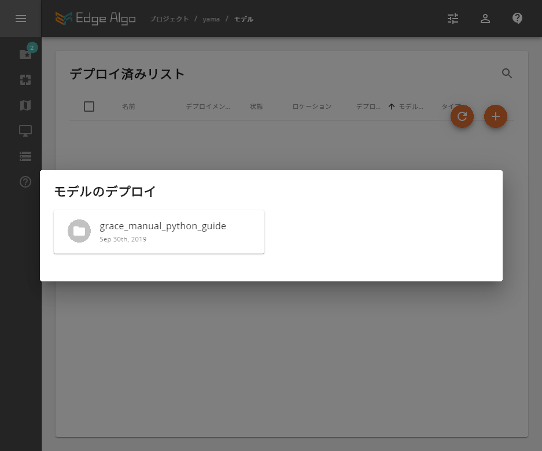Click the search magnifier in deployed list

point(507,74)
